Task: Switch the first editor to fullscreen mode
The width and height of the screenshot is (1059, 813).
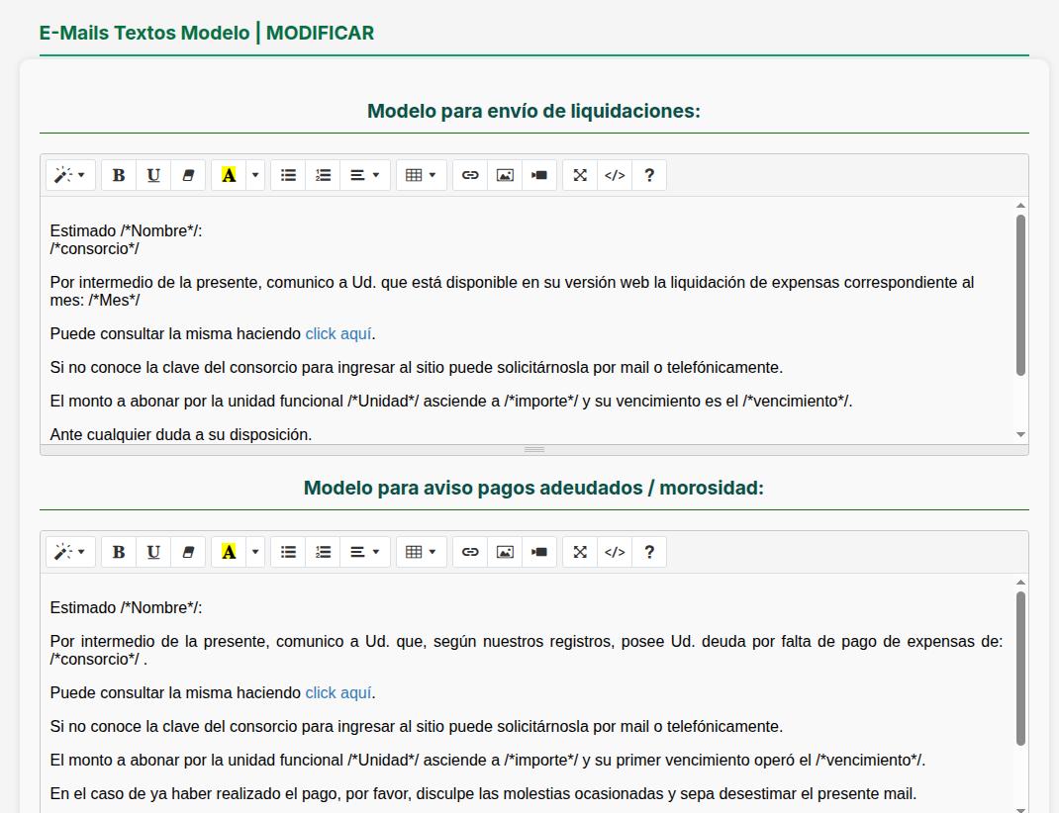Action: click(579, 175)
